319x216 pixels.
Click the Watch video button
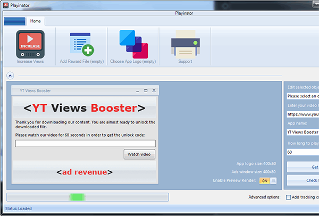(139, 154)
